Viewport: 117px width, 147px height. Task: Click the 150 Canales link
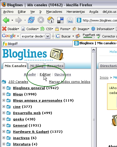(x=18, y=82)
